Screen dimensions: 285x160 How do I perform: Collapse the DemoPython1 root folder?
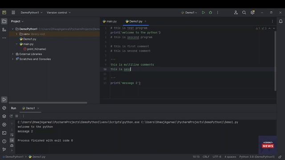13,29
